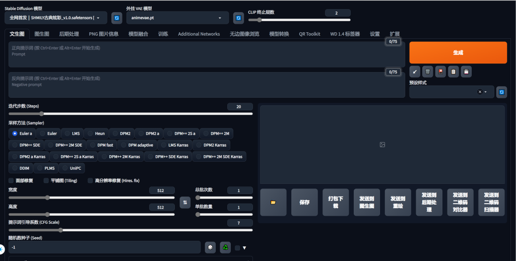Expand the 预设样式 styles dropdown

485,92
